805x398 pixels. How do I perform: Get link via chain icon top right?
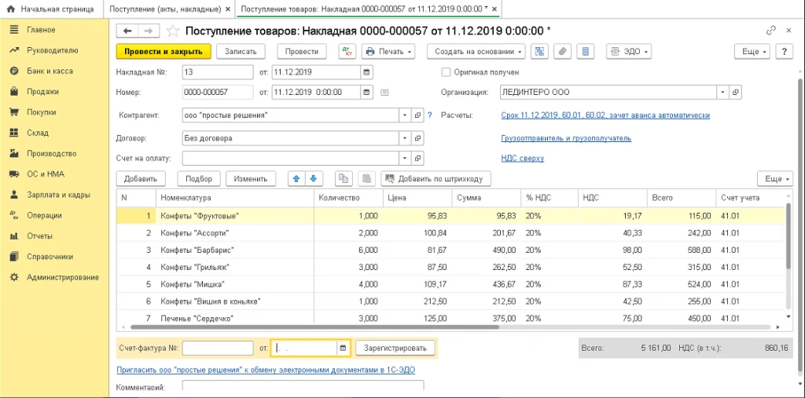click(770, 31)
